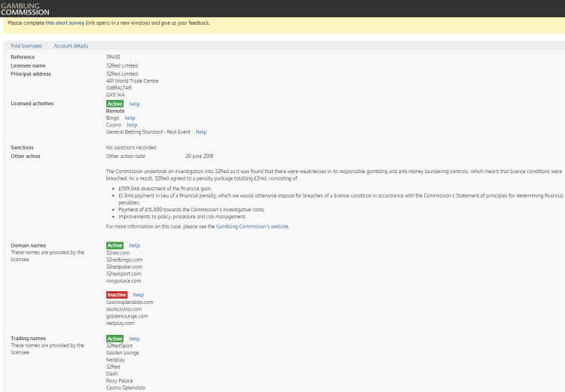Click the red Inactive badge
The height and width of the screenshot is (392, 565).
tap(117, 295)
